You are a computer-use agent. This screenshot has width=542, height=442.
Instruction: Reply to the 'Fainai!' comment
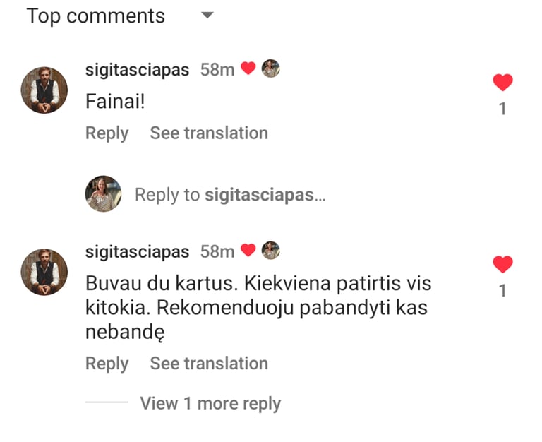click(x=107, y=133)
